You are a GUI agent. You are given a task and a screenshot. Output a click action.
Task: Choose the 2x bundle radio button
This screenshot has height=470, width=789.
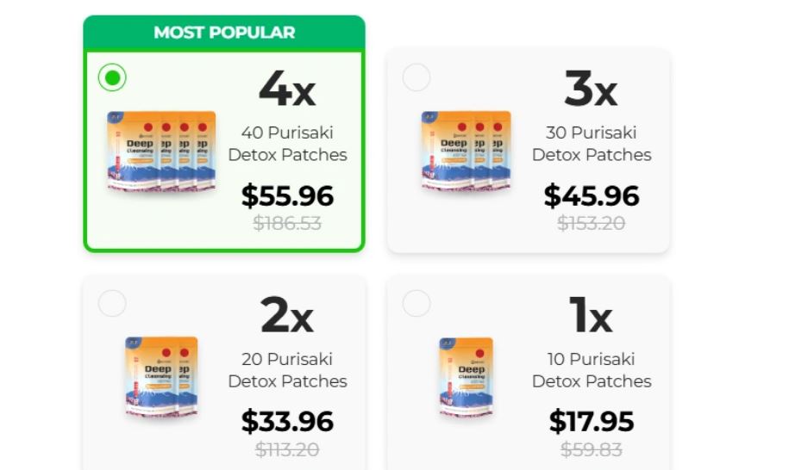[x=112, y=303]
